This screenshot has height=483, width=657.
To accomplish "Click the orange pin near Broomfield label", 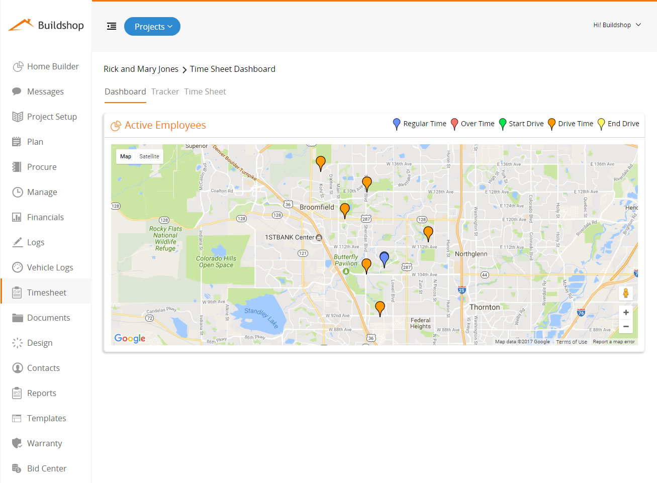I will pyautogui.click(x=345, y=211).
